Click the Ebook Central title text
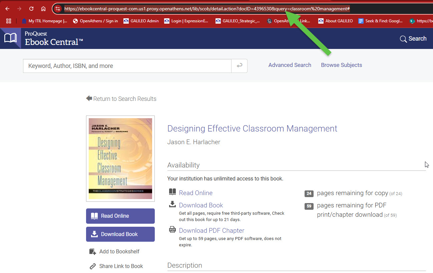The image size is (433, 273). coord(54,42)
